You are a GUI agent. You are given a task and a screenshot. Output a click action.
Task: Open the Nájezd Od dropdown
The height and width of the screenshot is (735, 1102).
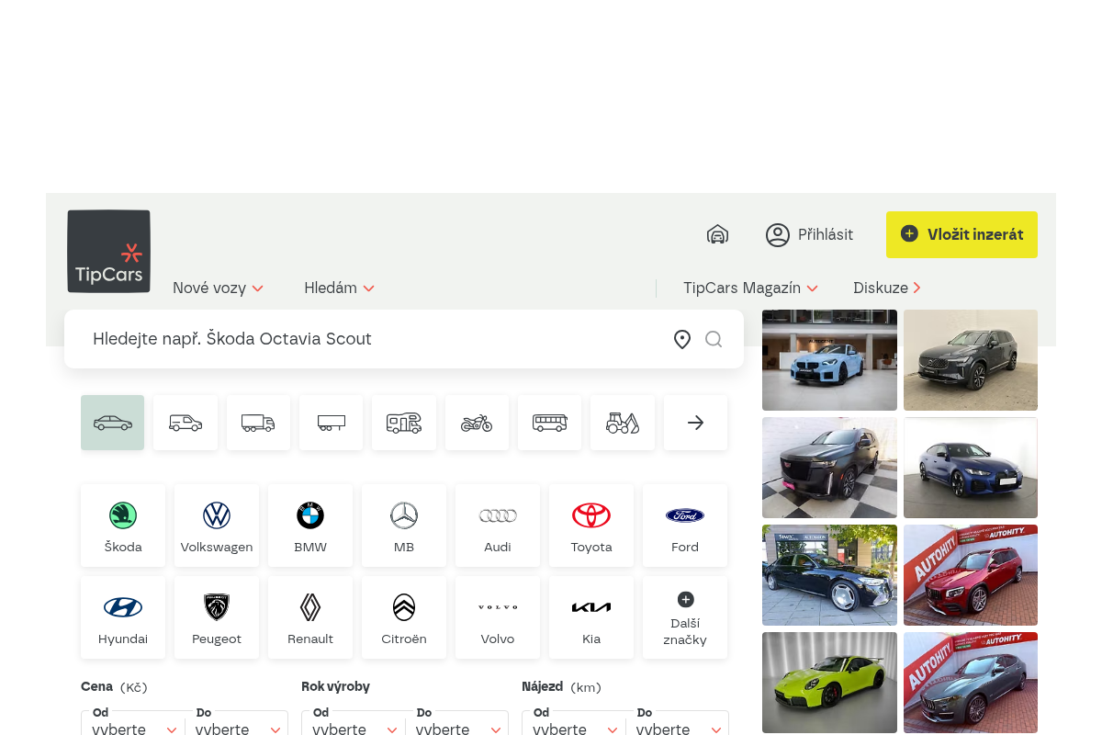pos(574,723)
